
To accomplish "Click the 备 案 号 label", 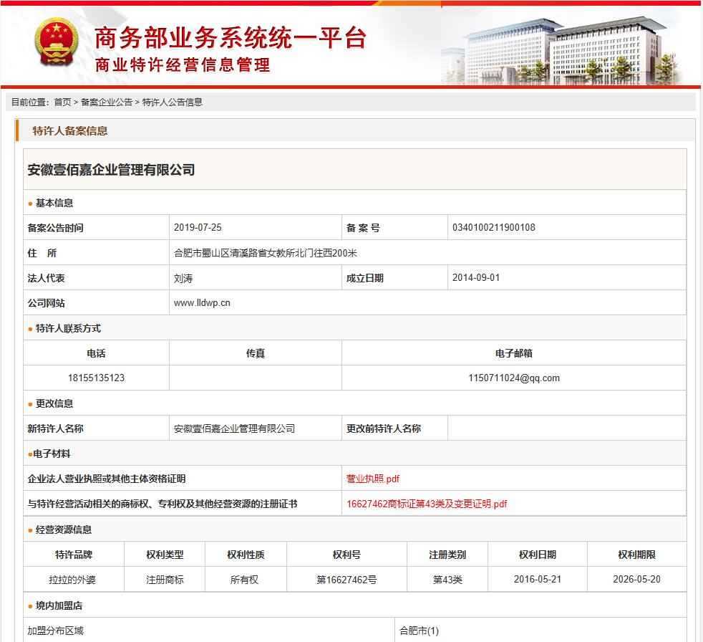I will pyautogui.click(x=363, y=228).
